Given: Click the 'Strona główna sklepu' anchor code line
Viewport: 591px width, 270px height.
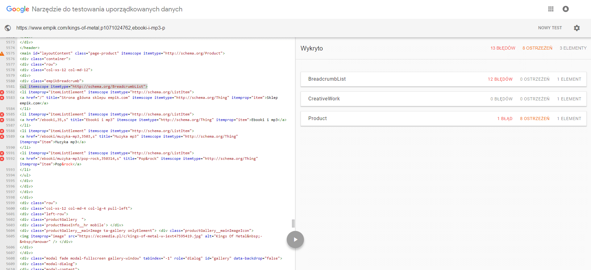Looking at the screenshot, I should (149, 100).
